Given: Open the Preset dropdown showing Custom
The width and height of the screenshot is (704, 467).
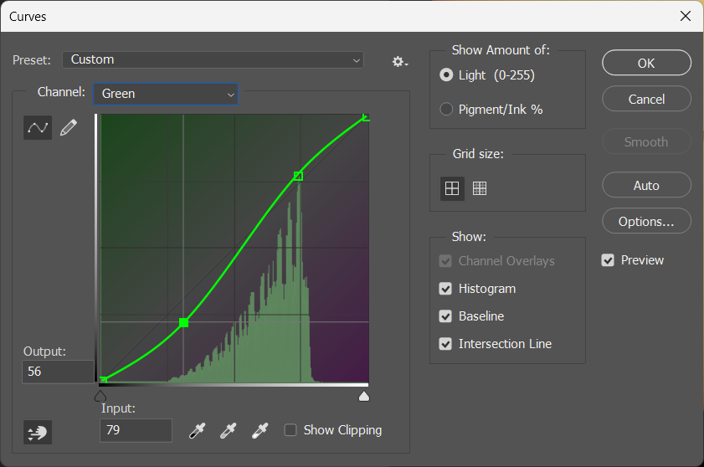Looking at the screenshot, I should 213,59.
